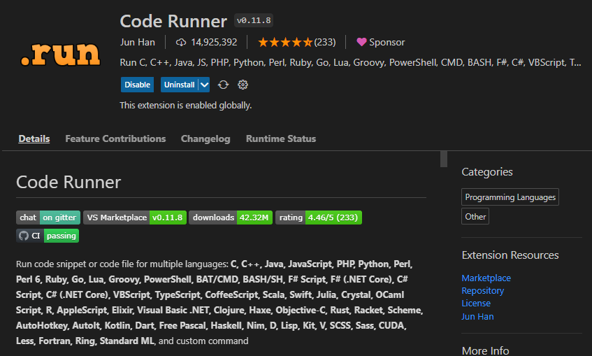The height and width of the screenshot is (356, 592).
Task: Click the chat on gitter badge
Action: click(48, 218)
